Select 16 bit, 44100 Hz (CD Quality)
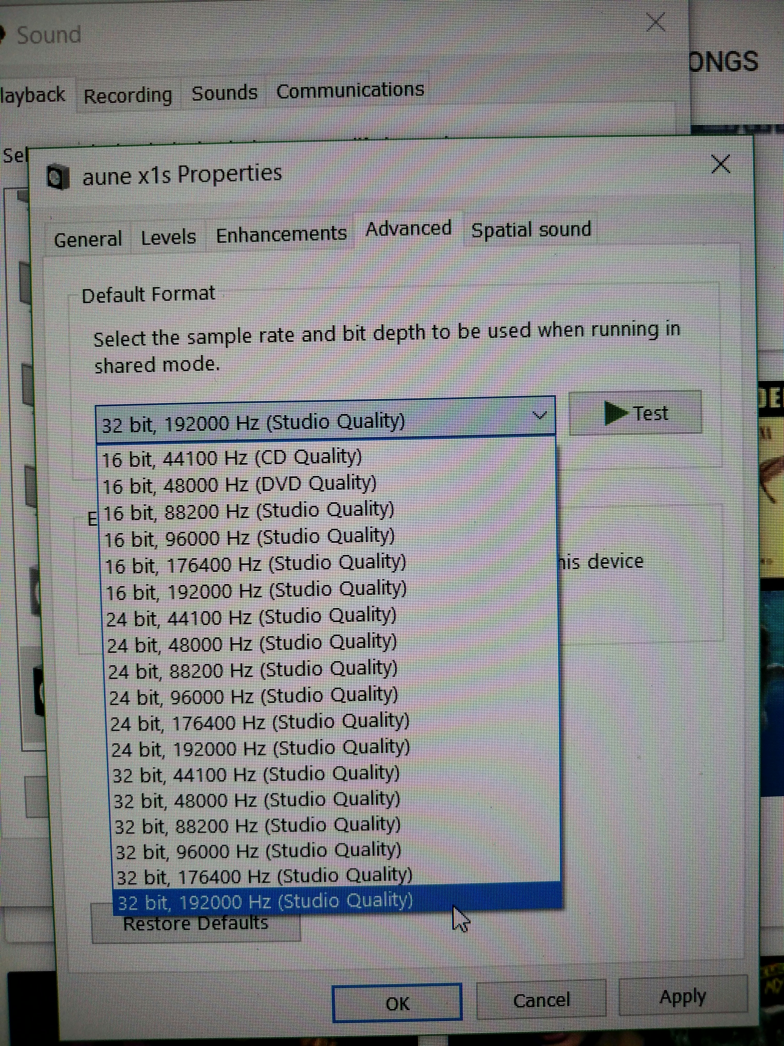 tap(232, 458)
